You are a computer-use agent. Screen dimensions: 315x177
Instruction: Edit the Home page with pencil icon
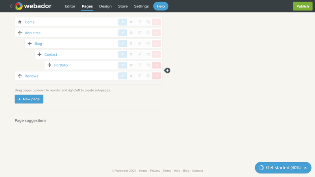click(122, 22)
